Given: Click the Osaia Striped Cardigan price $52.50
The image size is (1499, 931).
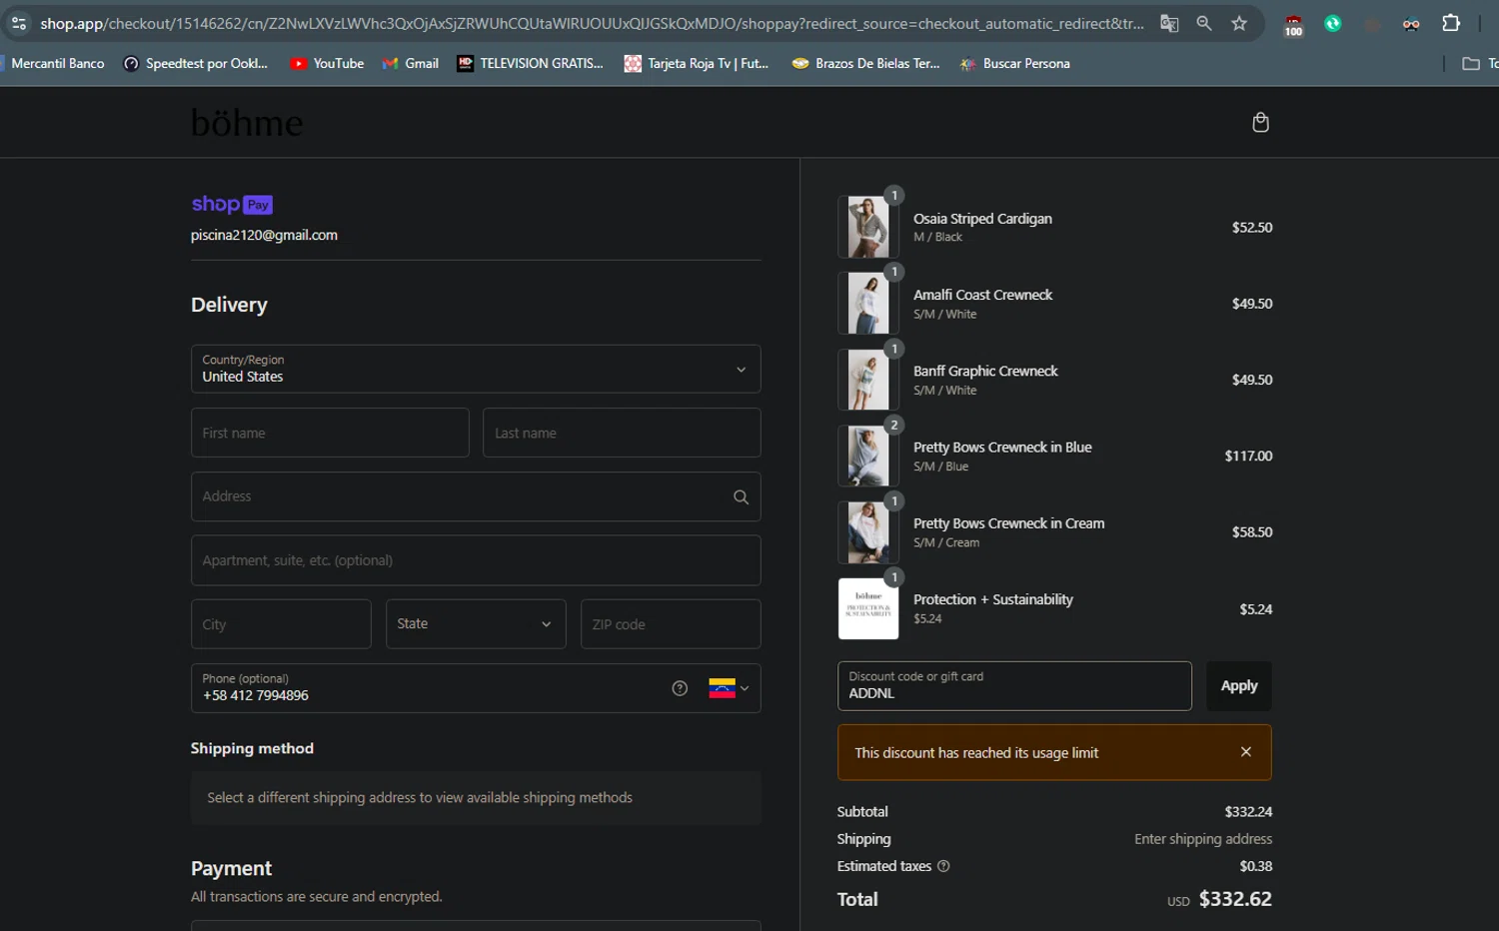Looking at the screenshot, I should click(x=1252, y=228).
